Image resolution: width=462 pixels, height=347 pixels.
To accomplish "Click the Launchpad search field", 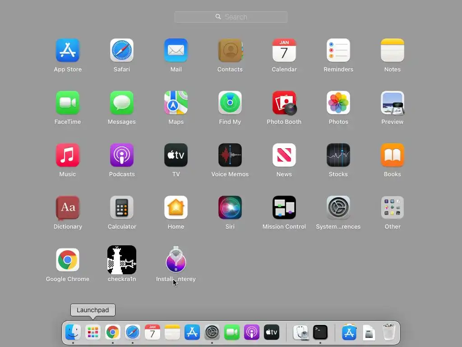I will pyautogui.click(x=231, y=17).
